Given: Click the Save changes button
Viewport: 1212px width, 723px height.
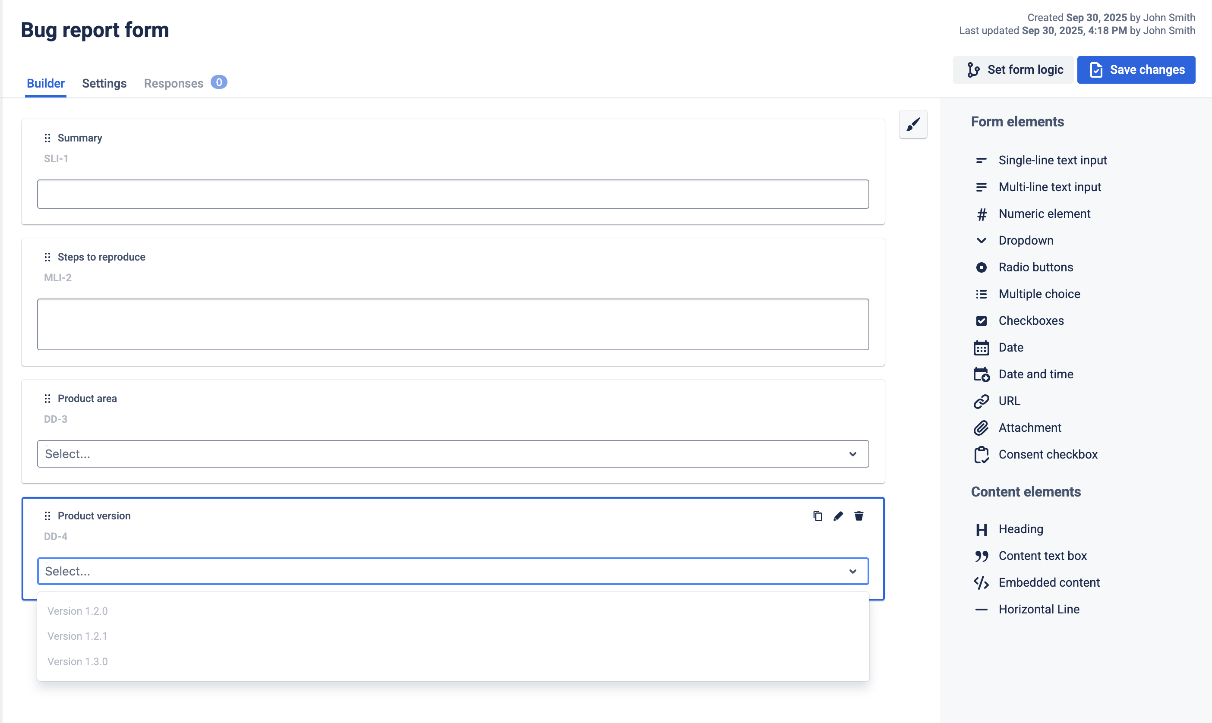Looking at the screenshot, I should 1136,70.
